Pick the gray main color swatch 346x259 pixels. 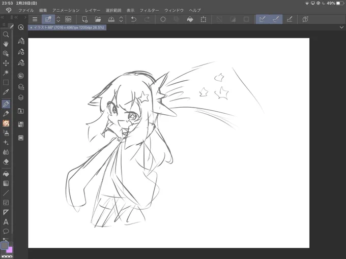coord(4,245)
